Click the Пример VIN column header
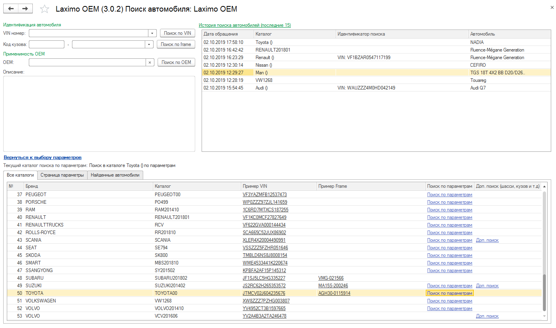Image resolution: width=556 pixels, height=328 pixels. click(x=279, y=186)
